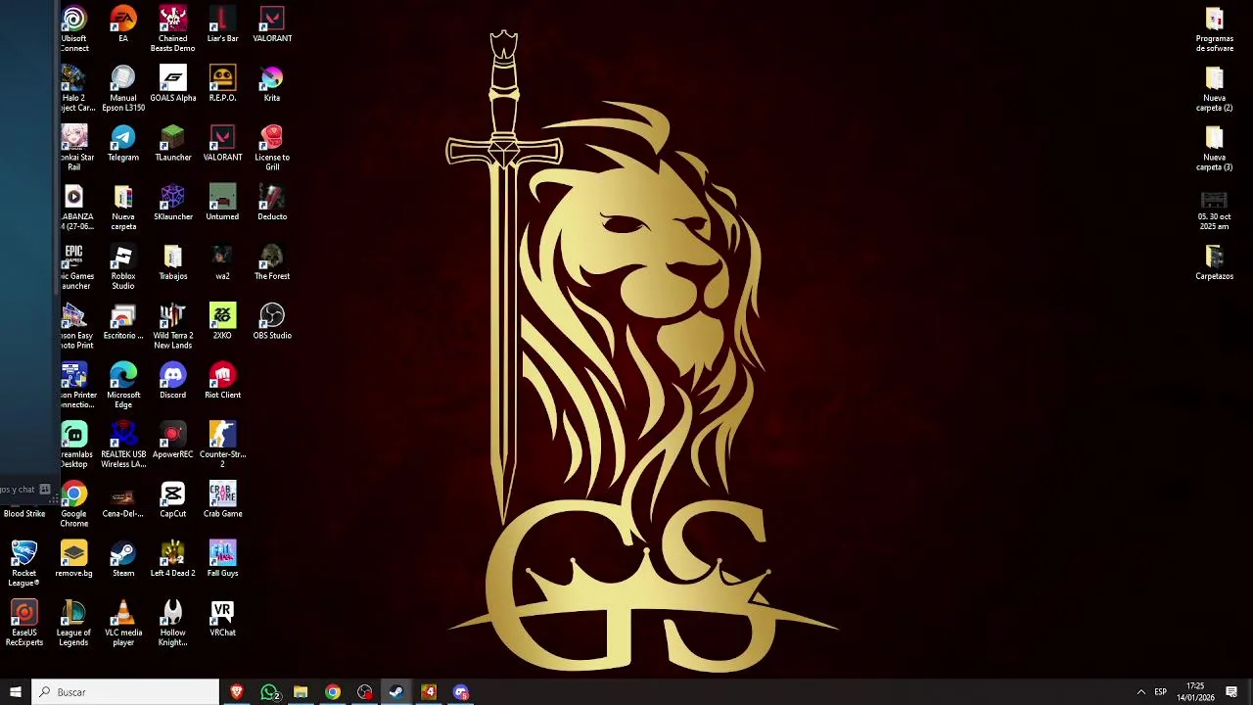The height and width of the screenshot is (705, 1253).
Task: Open Brave browser from the taskbar
Action: coord(236,692)
